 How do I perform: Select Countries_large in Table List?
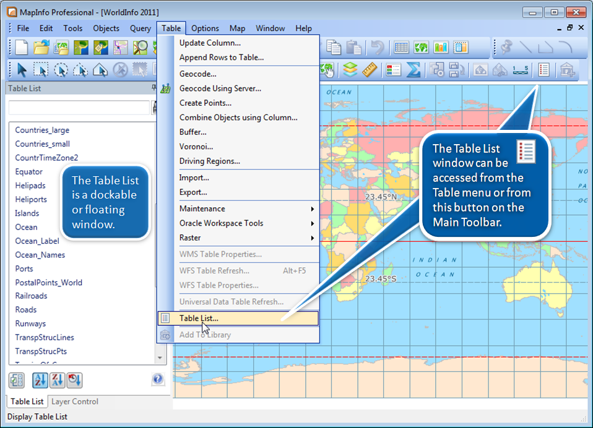point(42,130)
